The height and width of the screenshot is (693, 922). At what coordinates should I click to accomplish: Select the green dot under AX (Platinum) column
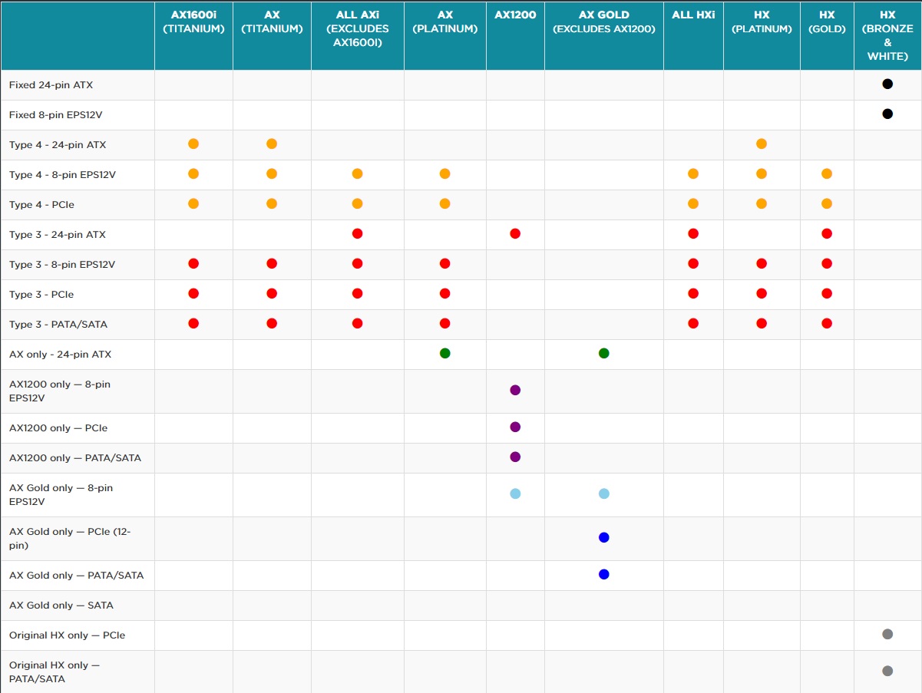coord(444,353)
